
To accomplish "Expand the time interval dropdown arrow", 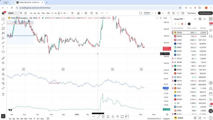I will click(x=68, y=13).
